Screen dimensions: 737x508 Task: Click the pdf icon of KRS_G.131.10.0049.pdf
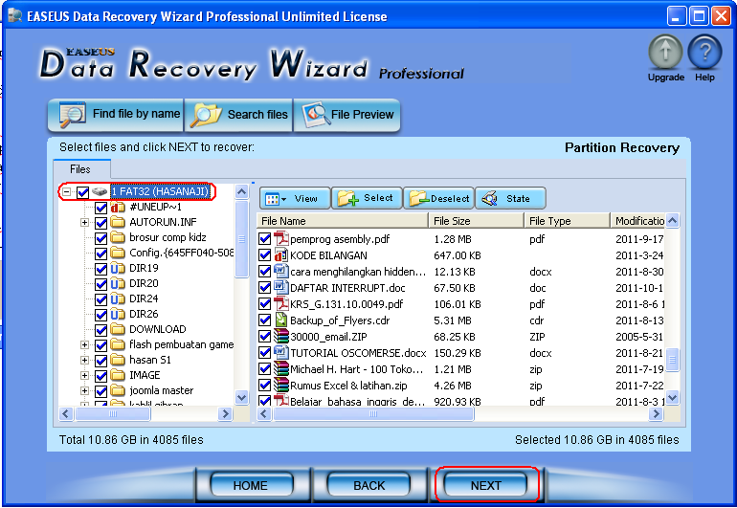pos(281,304)
